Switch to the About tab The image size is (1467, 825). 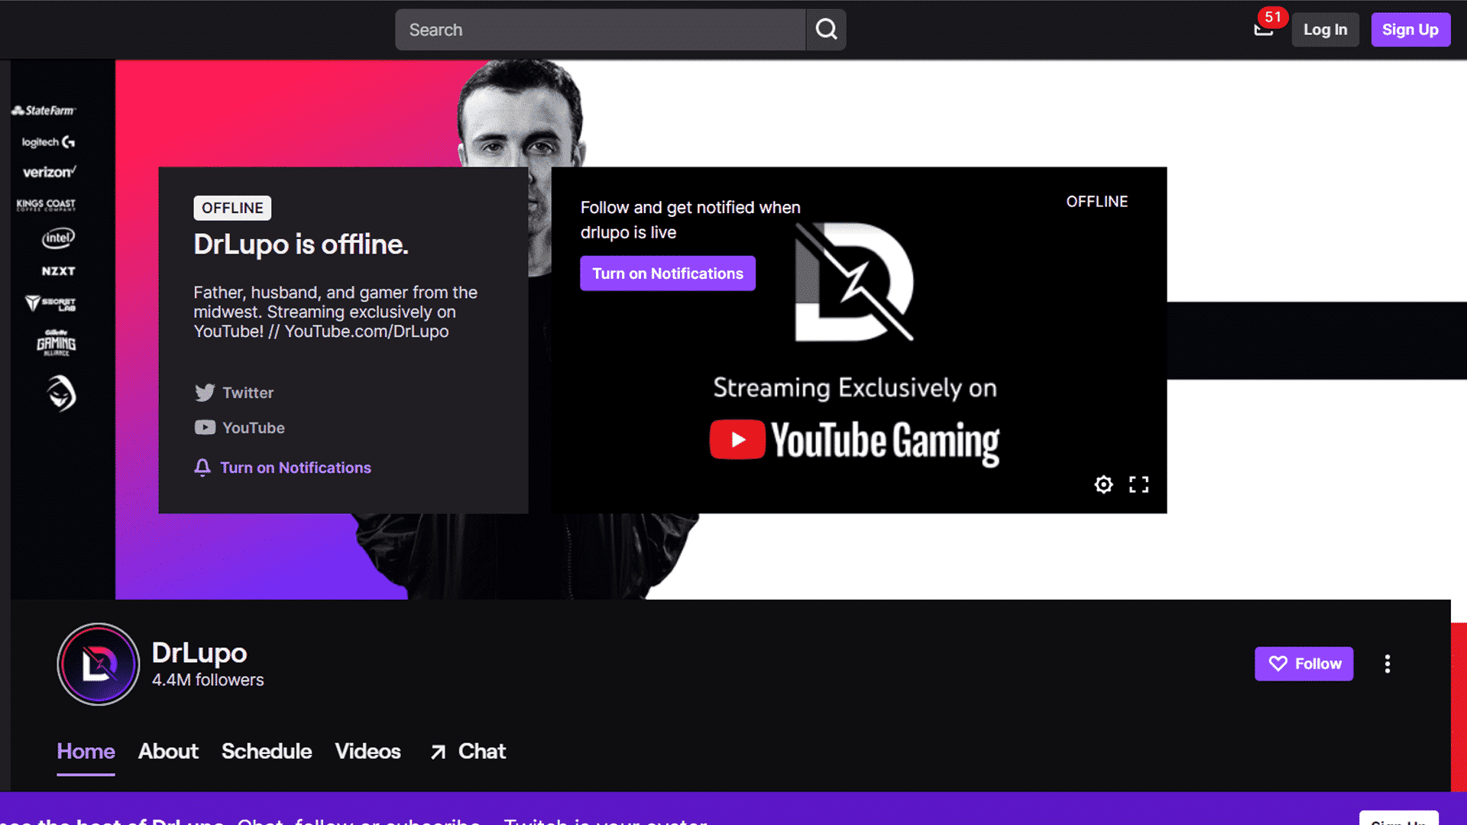168,751
